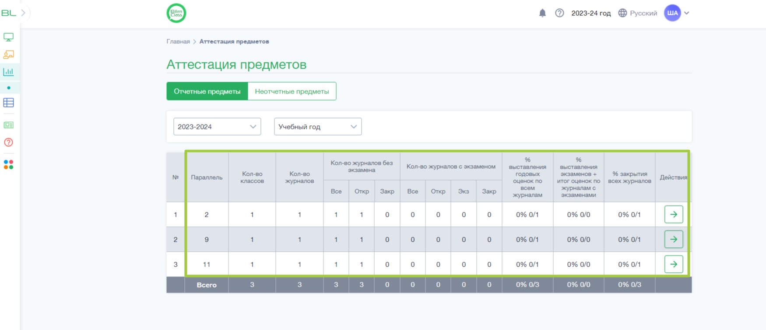Open the monitor icon in sidebar
Image resolution: width=766 pixels, height=330 pixels.
coord(8,37)
